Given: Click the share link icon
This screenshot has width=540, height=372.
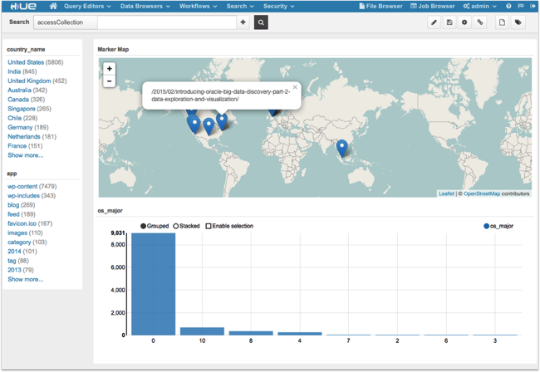Looking at the screenshot, I should coord(479,22).
